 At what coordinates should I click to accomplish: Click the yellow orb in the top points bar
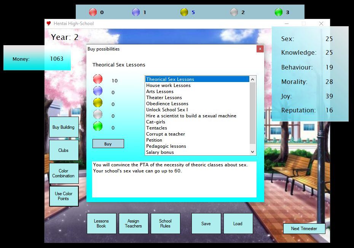coord(184,12)
